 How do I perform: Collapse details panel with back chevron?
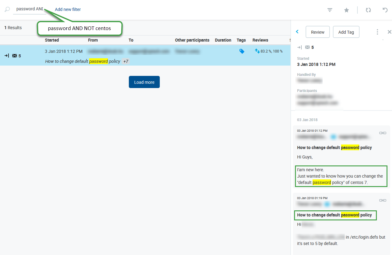pos(297,32)
